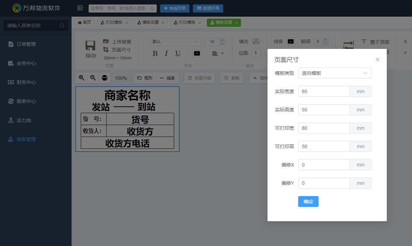Click the 标签内容 label content tool
Viewport: 412px width, 246px height.
[x=200, y=78]
